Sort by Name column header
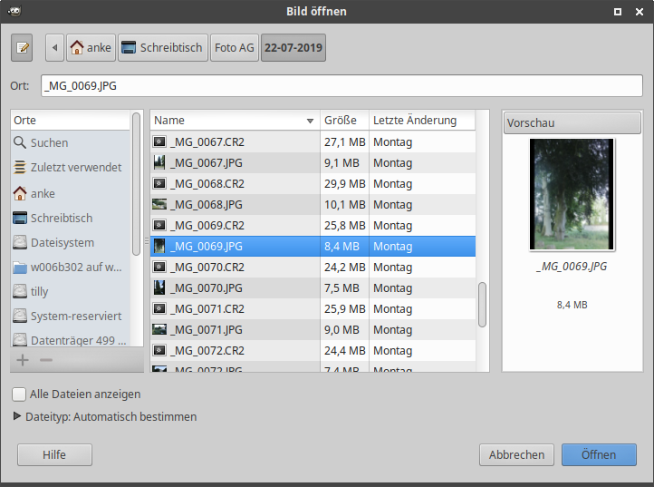This screenshot has width=654, height=487. pyautogui.click(x=235, y=121)
